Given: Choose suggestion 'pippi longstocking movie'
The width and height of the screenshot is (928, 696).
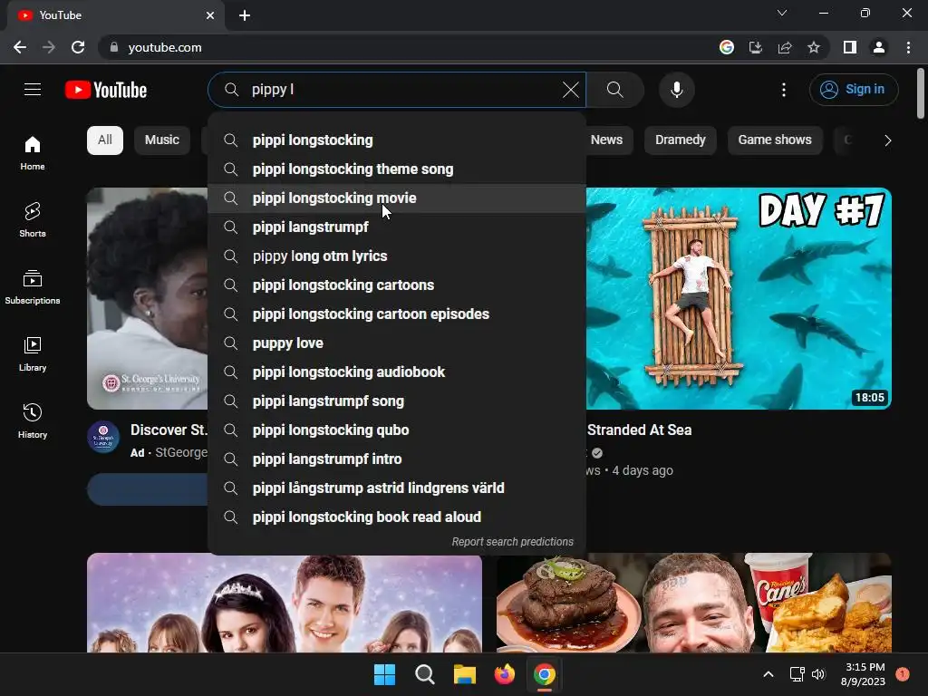Looking at the screenshot, I should pos(397,198).
